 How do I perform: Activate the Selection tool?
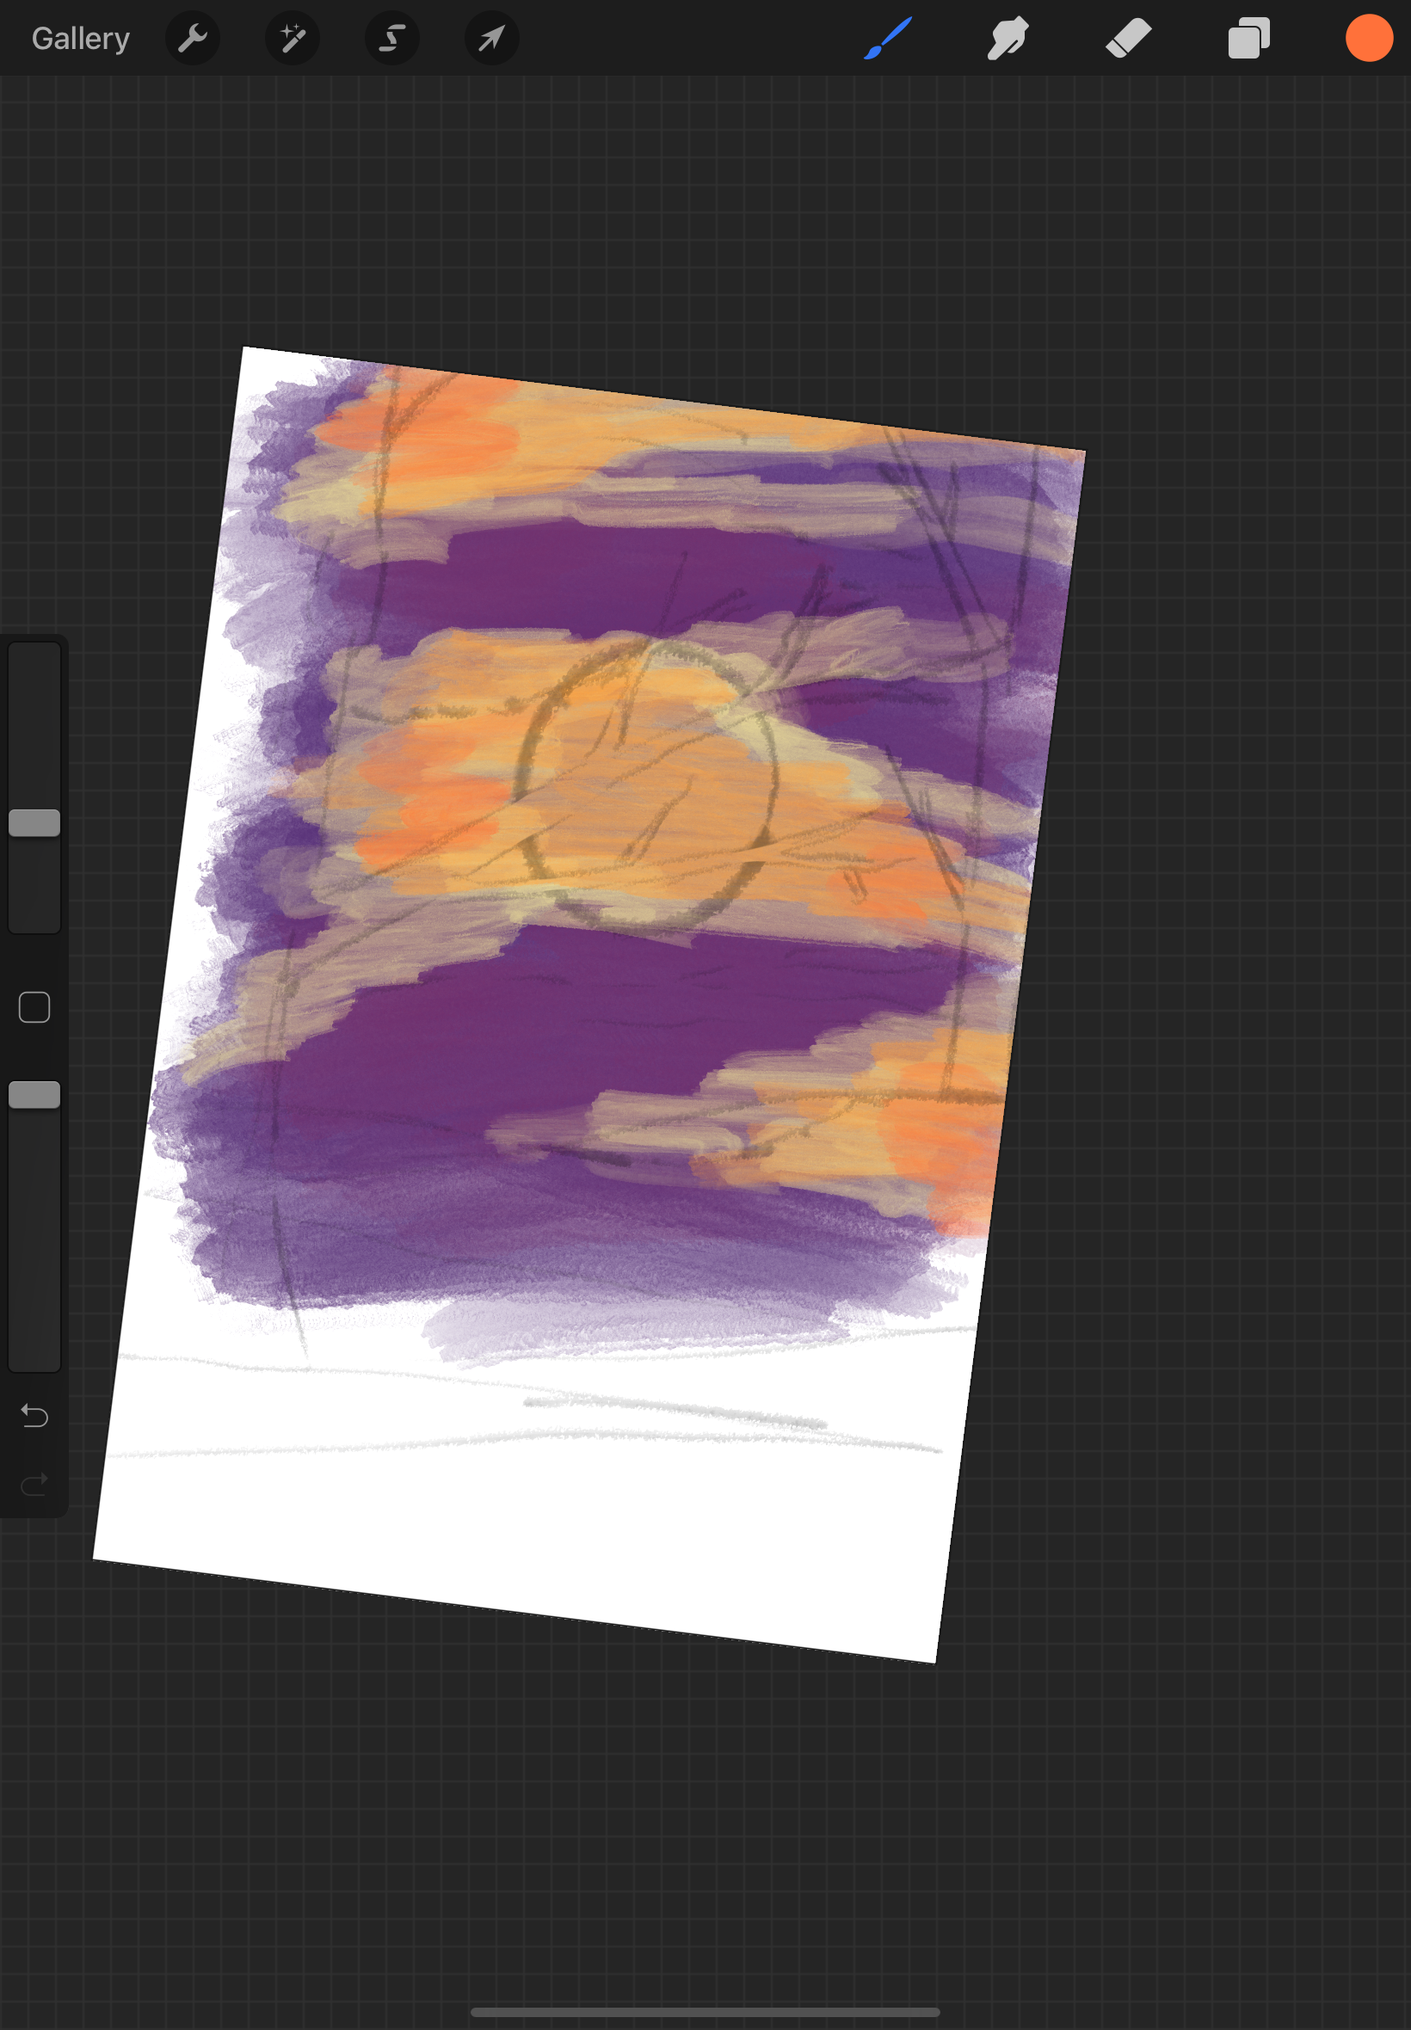[x=392, y=38]
